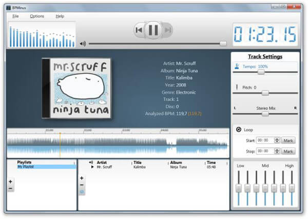308x219 pixels.
Task: Toggle the Loop option
Action: click(x=238, y=130)
